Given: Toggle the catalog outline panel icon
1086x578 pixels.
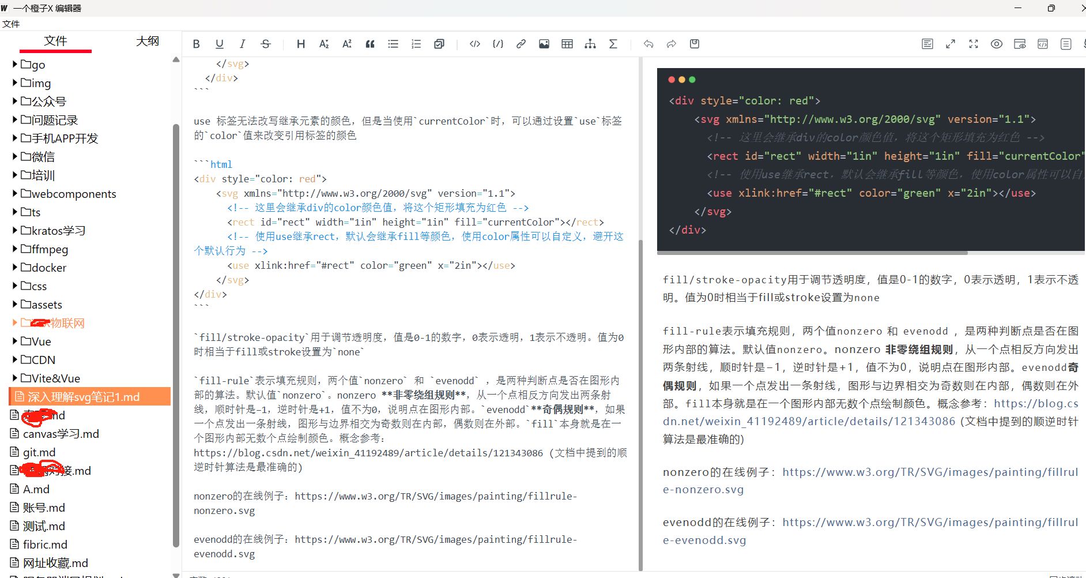Looking at the screenshot, I should point(1066,44).
